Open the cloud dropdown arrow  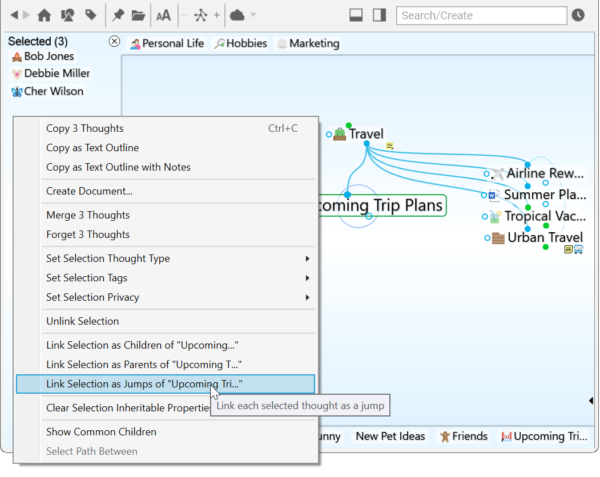pyautogui.click(x=253, y=15)
